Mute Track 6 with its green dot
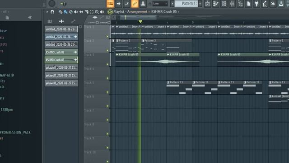Screen dimensions: 289x163 (x=107, y=106)
